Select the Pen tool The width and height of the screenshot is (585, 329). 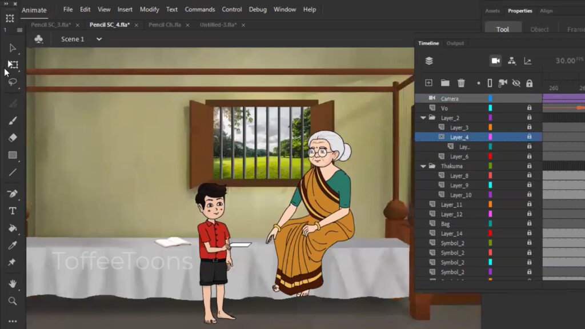[13, 194]
